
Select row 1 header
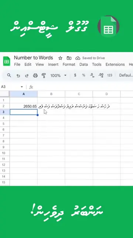click(x=5, y=100)
